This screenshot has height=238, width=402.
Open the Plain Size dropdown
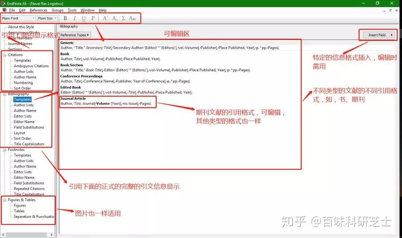point(47,18)
